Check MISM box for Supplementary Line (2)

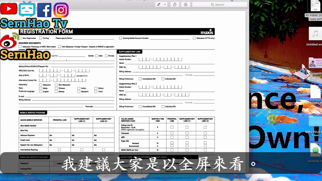click(x=205, y=150)
